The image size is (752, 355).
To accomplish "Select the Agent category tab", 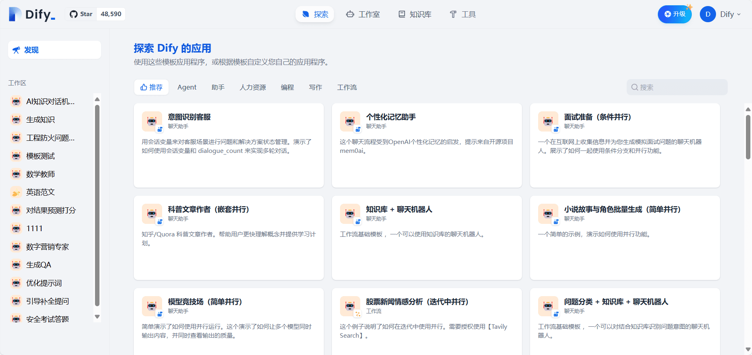I will [187, 87].
